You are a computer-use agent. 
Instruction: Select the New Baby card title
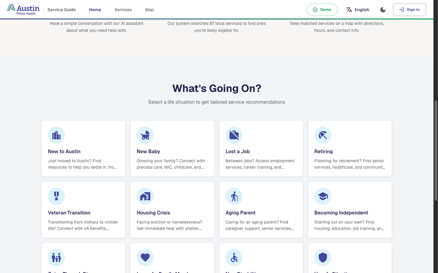148,151
